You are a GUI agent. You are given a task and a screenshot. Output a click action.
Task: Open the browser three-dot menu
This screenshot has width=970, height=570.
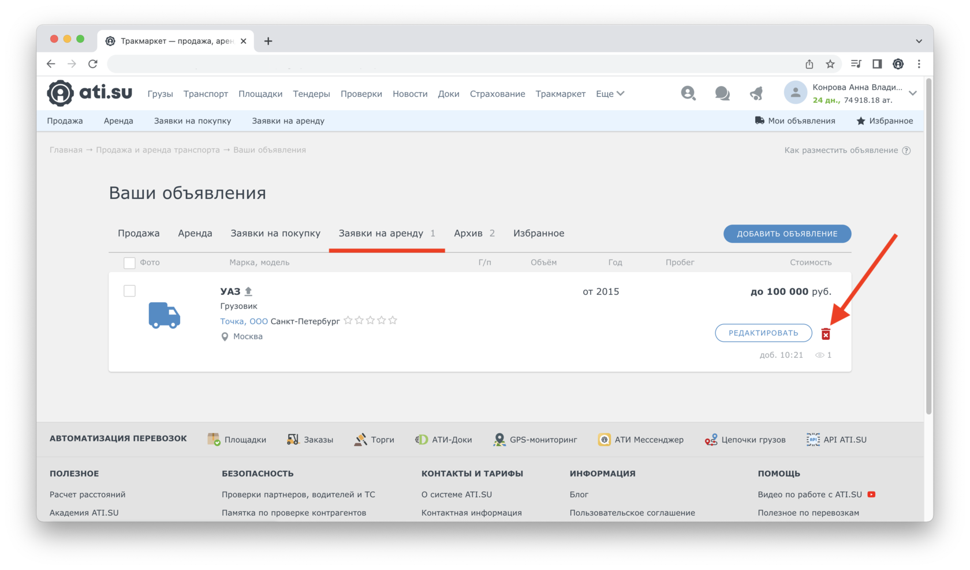coord(919,64)
